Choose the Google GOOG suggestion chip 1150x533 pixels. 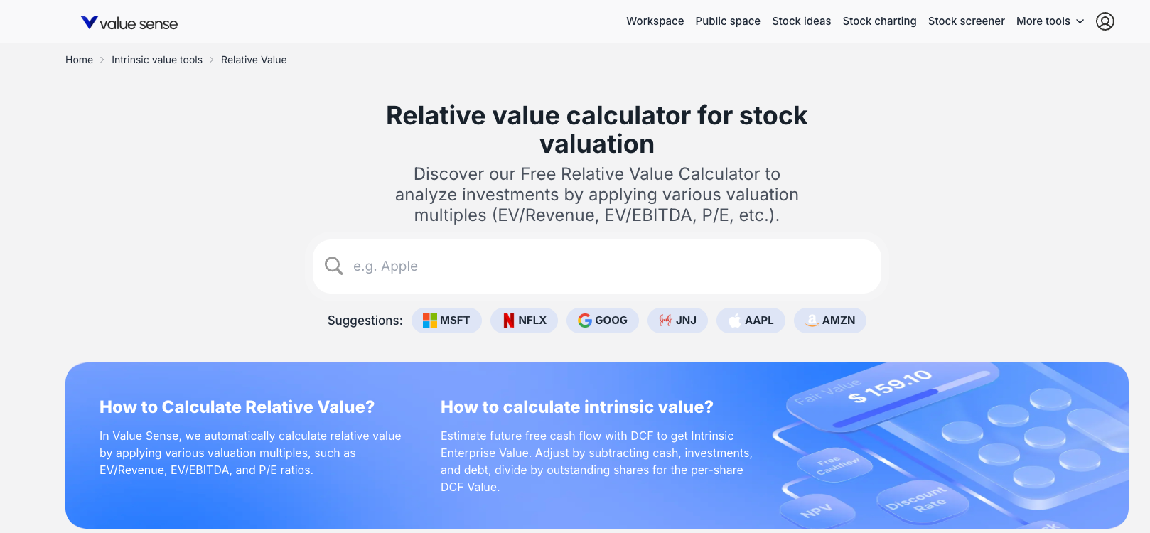tap(603, 321)
